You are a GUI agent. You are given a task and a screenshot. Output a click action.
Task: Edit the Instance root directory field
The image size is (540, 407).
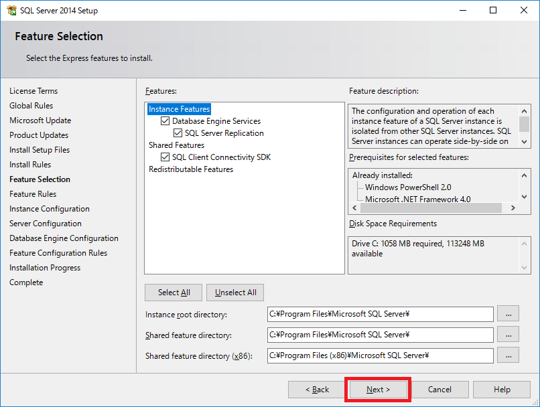(380, 314)
